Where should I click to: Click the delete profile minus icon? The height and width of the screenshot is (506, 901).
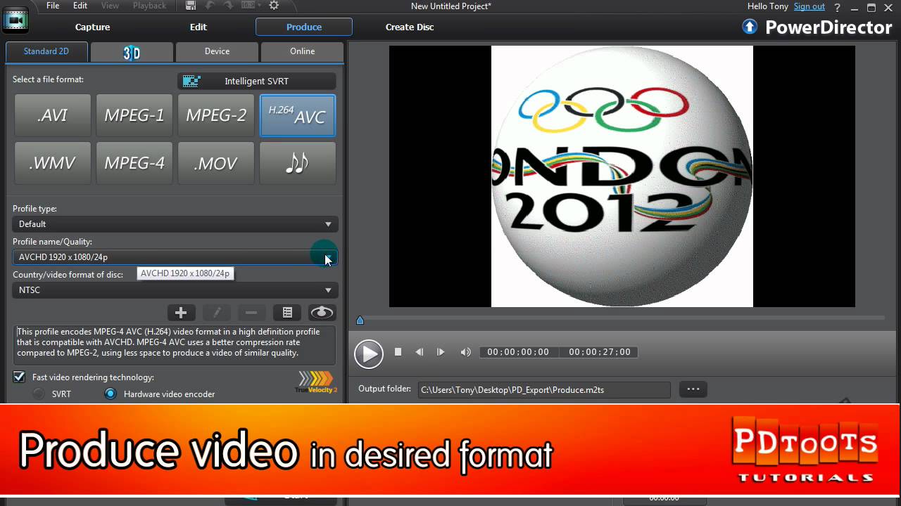251,313
